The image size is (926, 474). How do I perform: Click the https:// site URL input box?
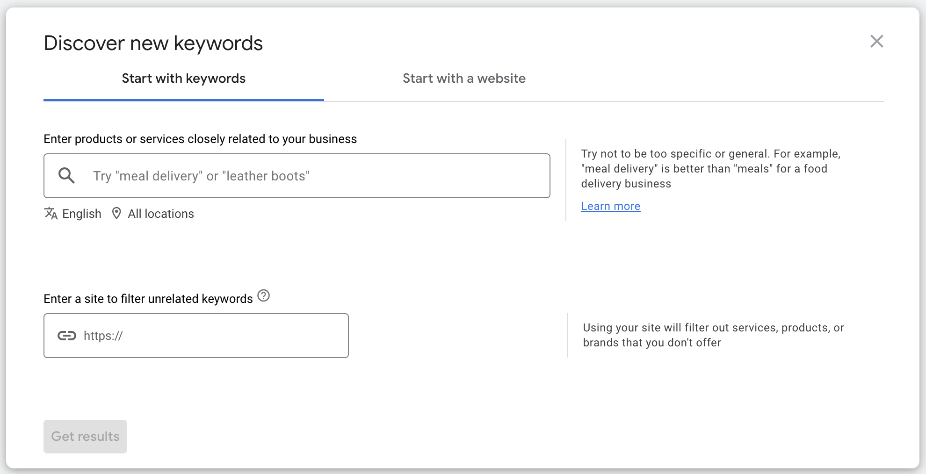(196, 335)
